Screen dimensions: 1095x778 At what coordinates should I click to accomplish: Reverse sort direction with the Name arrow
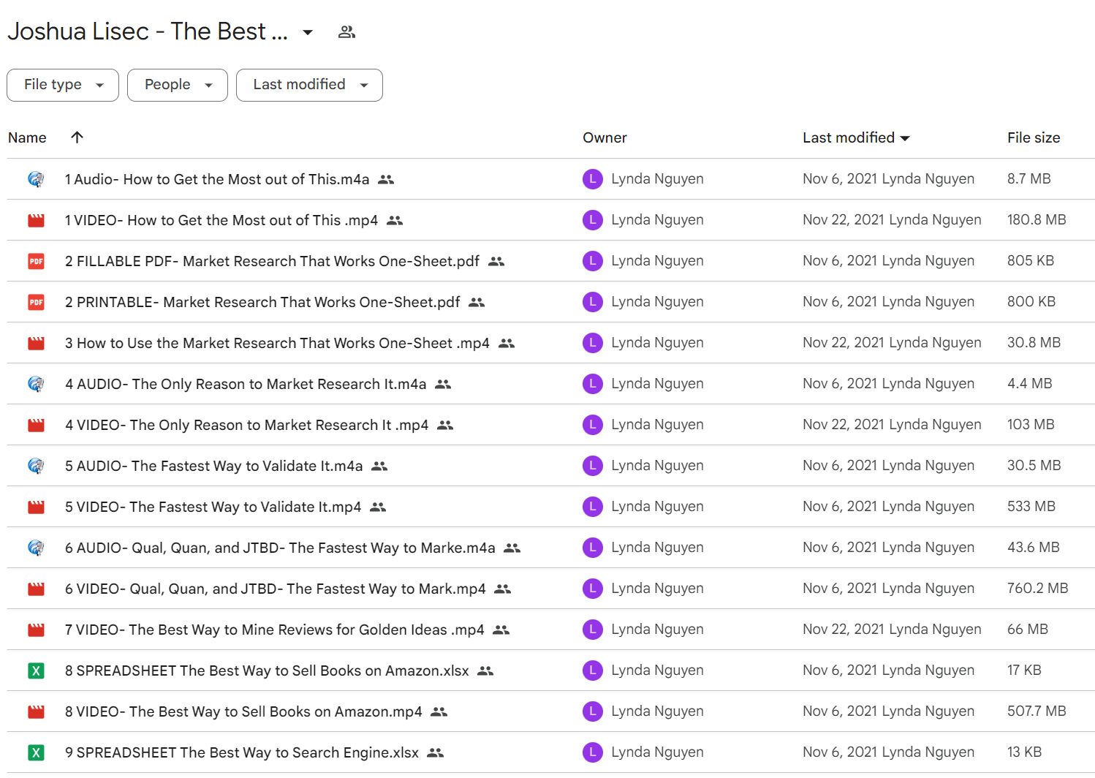tap(77, 137)
